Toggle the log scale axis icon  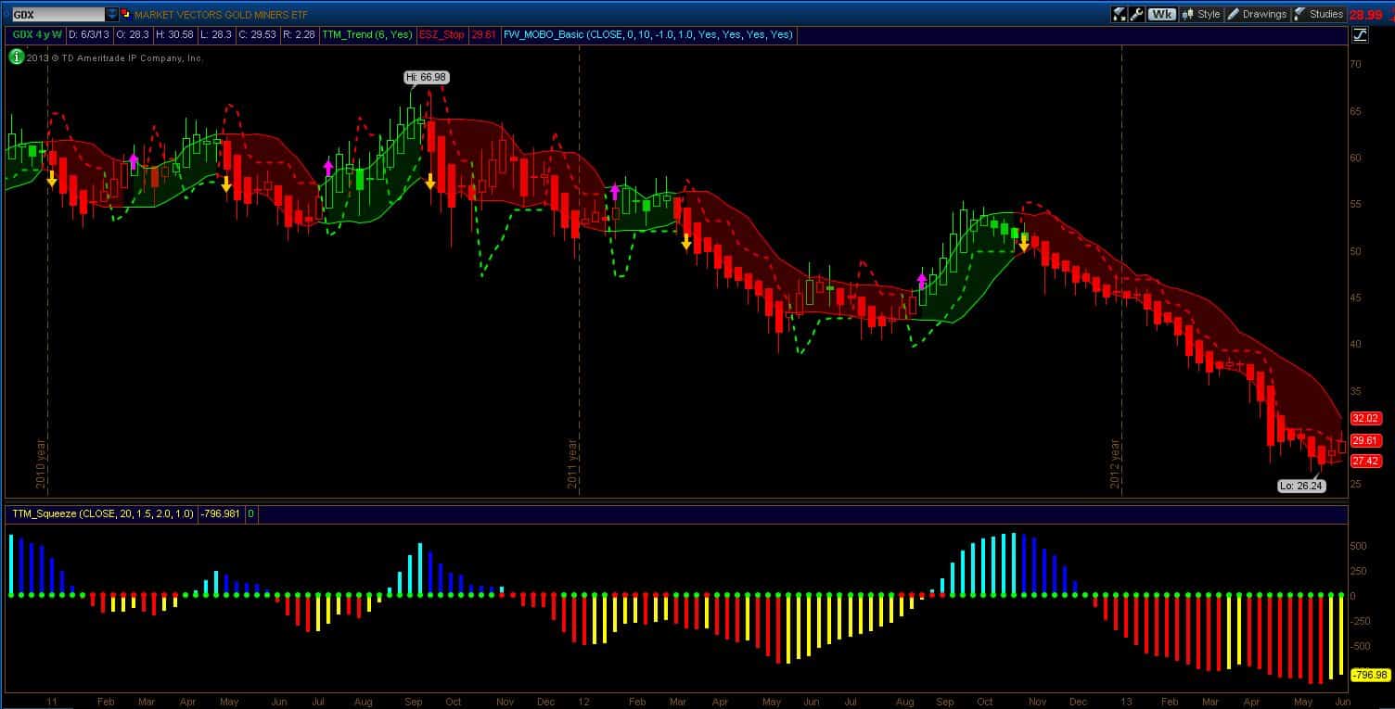coord(1361,35)
